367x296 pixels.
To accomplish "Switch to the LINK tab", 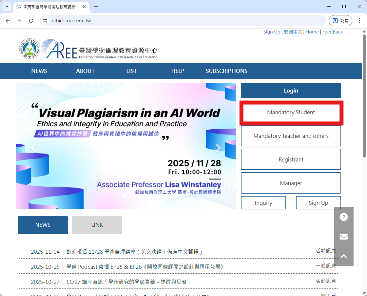I will click(x=97, y=225).
